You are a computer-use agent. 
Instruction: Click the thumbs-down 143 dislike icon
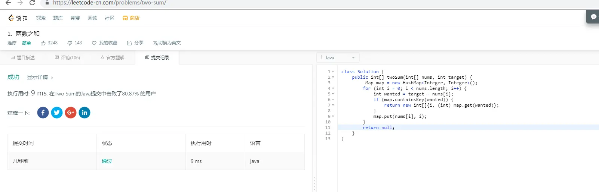(x=70, y=43)
